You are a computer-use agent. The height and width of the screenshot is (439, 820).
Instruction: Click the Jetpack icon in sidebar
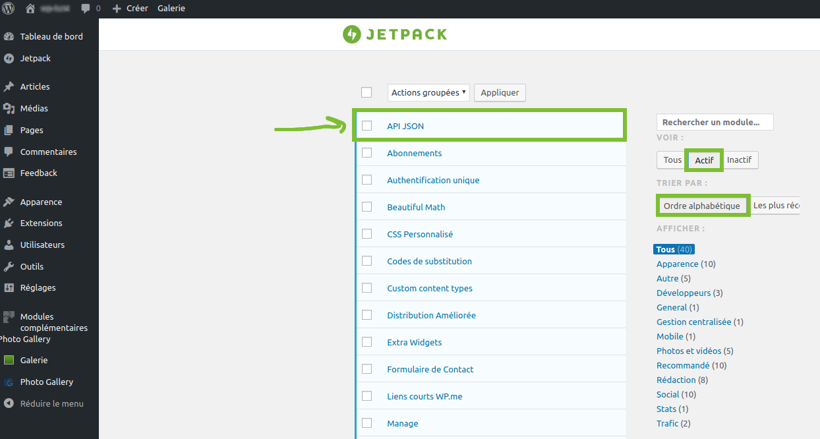(x=9, y=59)
